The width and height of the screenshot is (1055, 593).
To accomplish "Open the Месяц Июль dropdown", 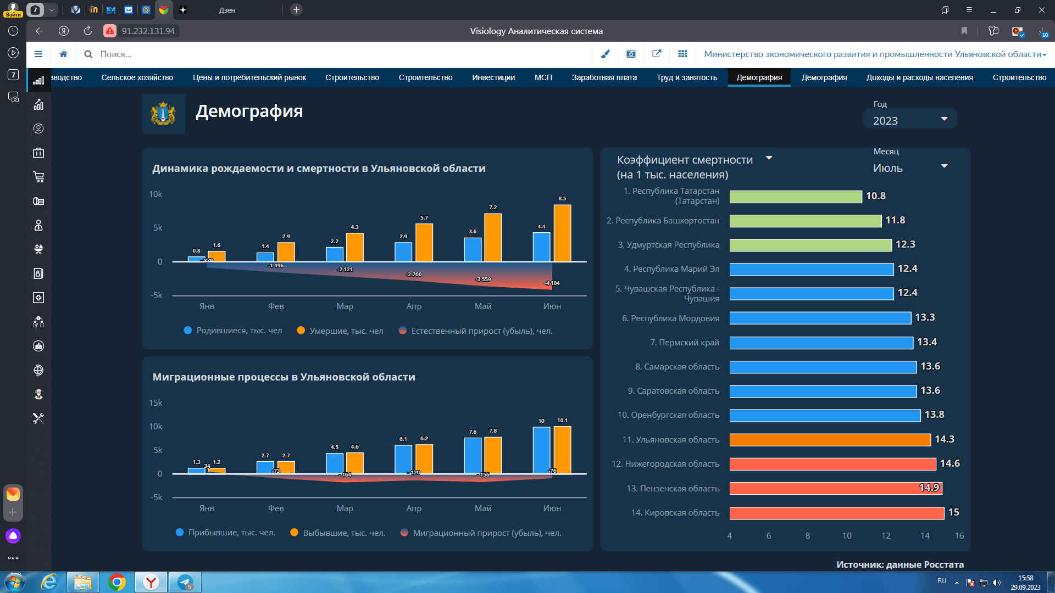I will (x=910, y=168).
